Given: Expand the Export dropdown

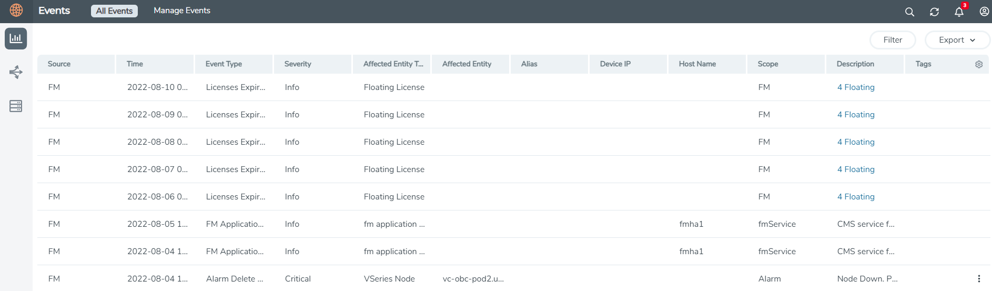Looking at the screenshot, I should click(957, 40).
